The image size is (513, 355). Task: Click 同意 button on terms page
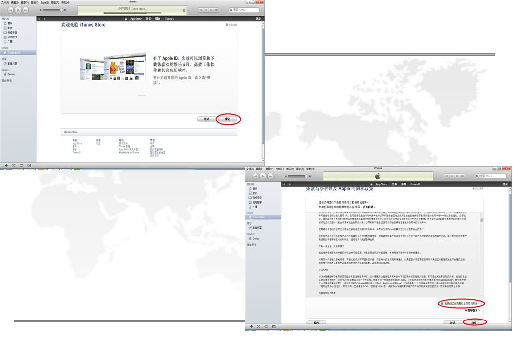(x=474, y=322)
